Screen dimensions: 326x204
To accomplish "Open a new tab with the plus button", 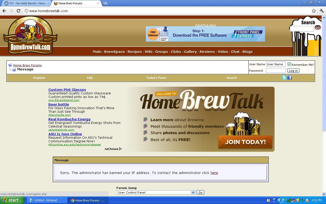I will tap(105, 3).
